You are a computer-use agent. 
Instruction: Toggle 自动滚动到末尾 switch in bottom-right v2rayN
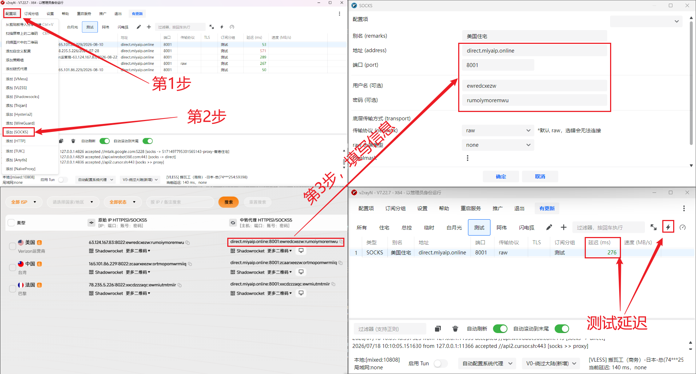562,329
